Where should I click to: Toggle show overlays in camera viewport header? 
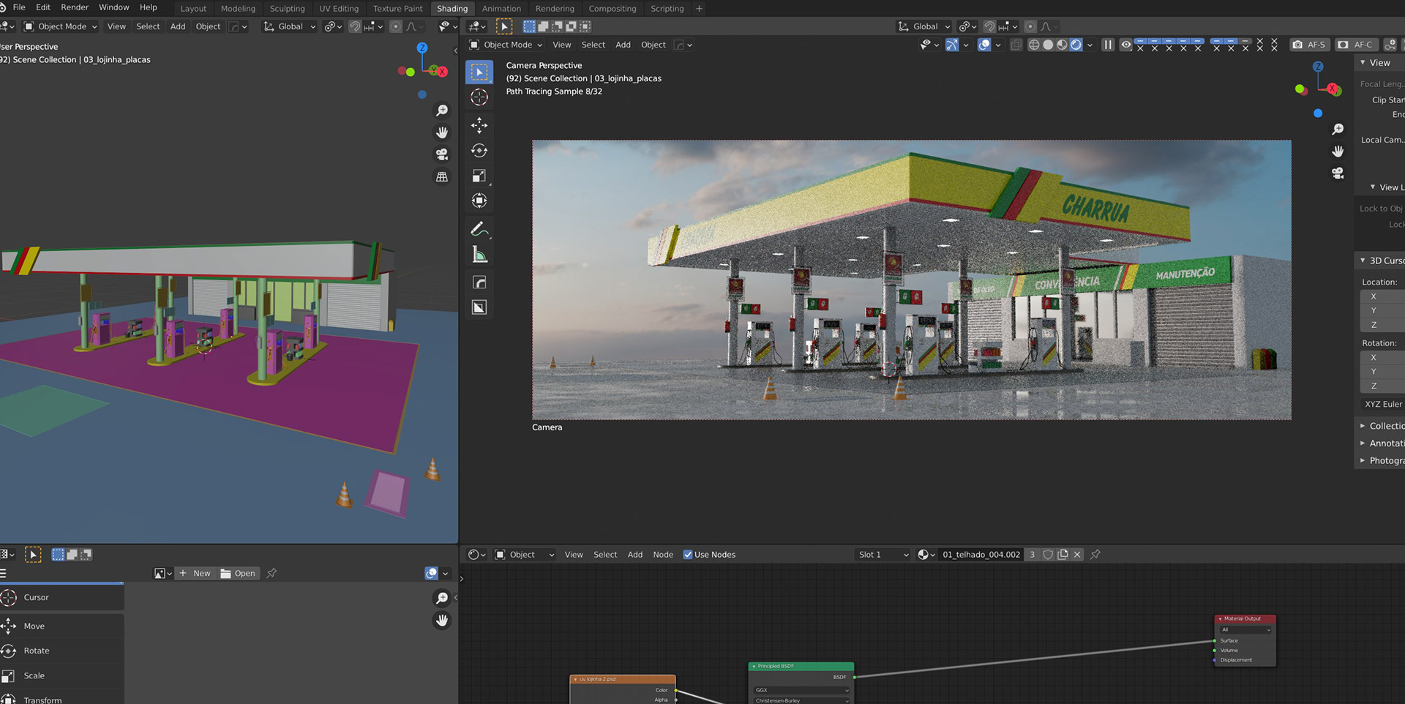pos(984,45)
